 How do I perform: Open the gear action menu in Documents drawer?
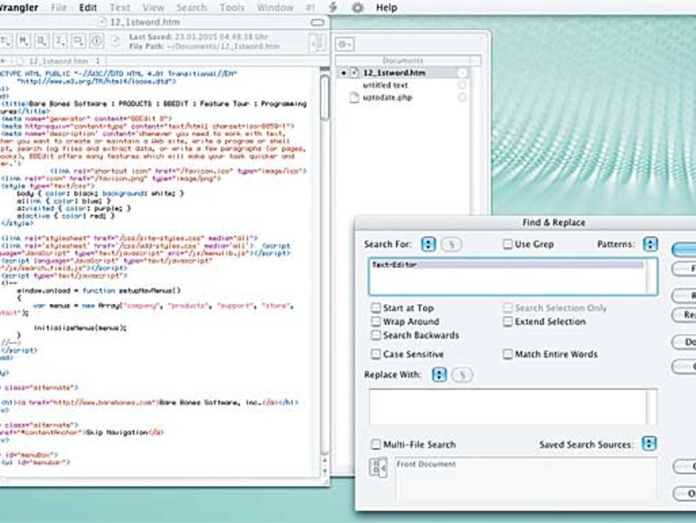345,43
